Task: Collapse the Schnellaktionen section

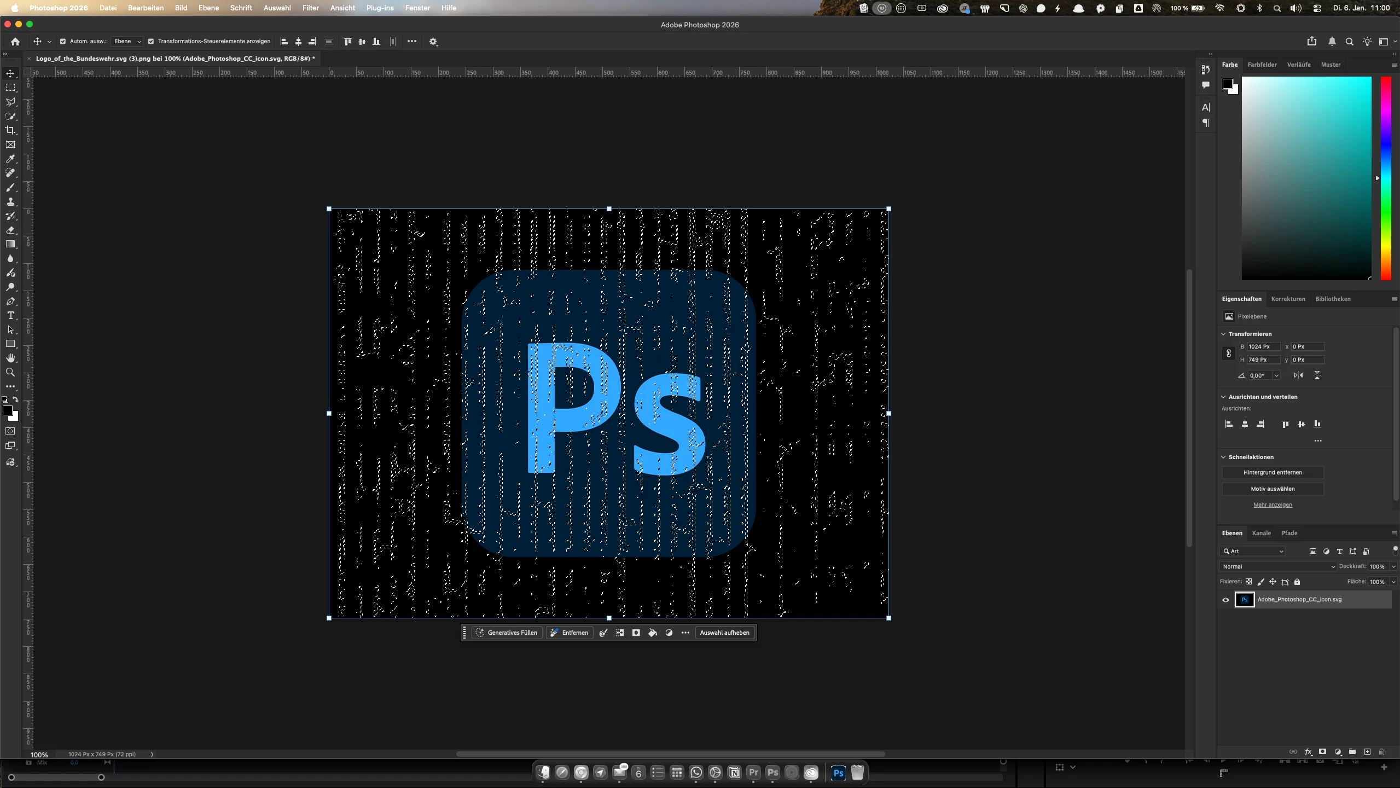Action: (1223, 457)
